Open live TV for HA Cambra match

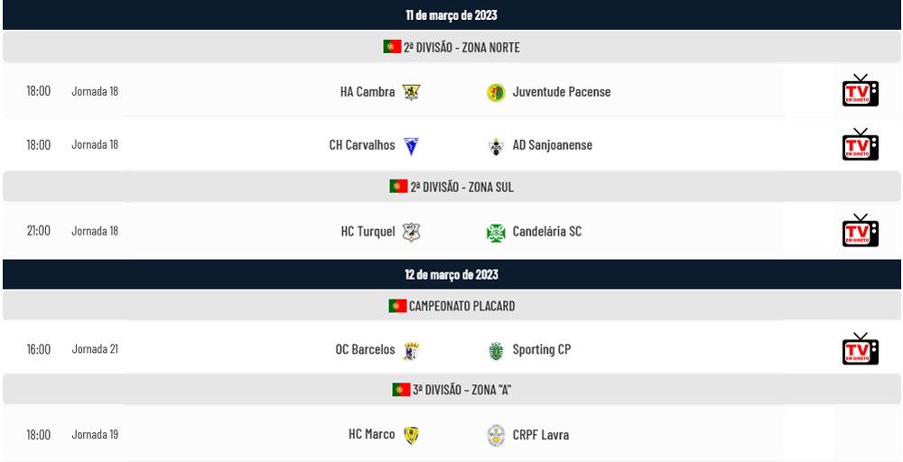[x=861, y=91]
